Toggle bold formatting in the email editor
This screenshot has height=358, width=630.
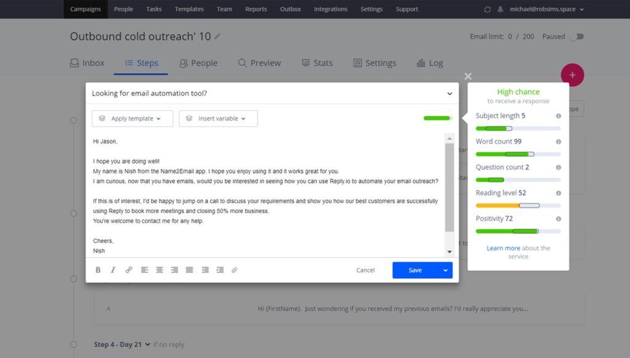98,270
